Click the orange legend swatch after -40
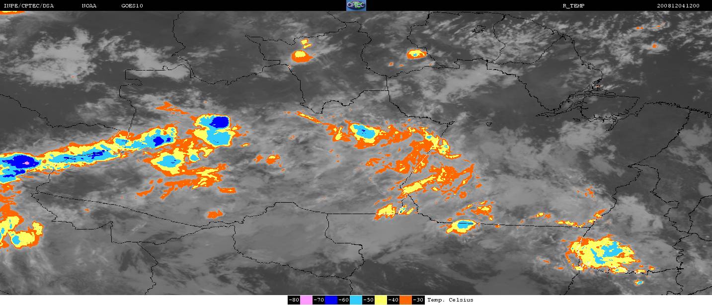 [406, 300]
